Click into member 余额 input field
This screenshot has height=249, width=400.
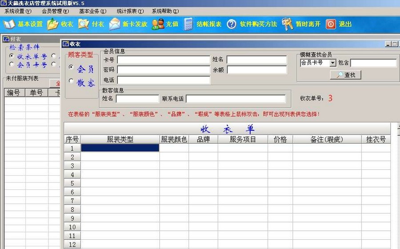coord(257,70)
